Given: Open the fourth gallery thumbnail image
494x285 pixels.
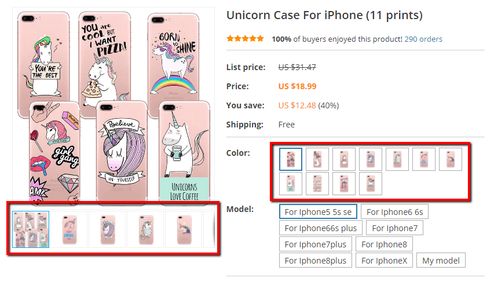Looking at the screenshot, I should (x=145, y=229).
